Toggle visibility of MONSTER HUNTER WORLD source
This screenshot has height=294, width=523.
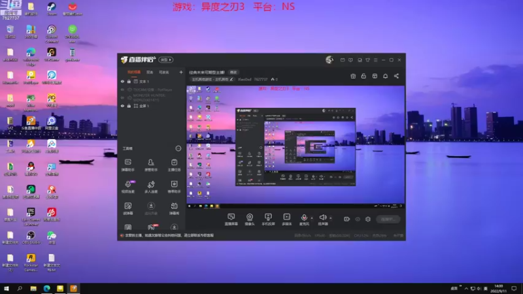click(122, 97)
